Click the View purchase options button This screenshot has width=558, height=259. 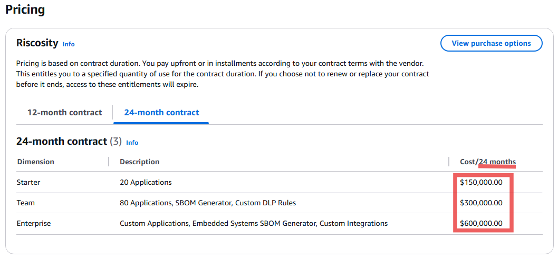coord(491,43)
